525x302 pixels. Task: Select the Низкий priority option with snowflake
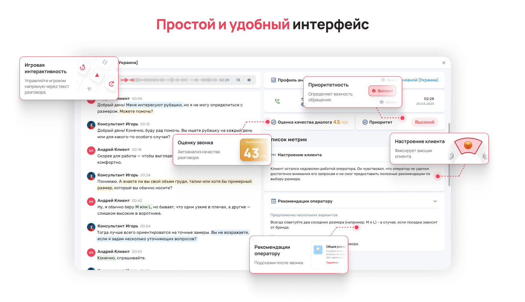(389, 80)
